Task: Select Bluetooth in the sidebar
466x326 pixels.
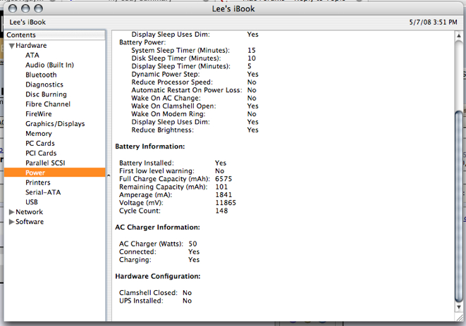Action: (41, 75)
